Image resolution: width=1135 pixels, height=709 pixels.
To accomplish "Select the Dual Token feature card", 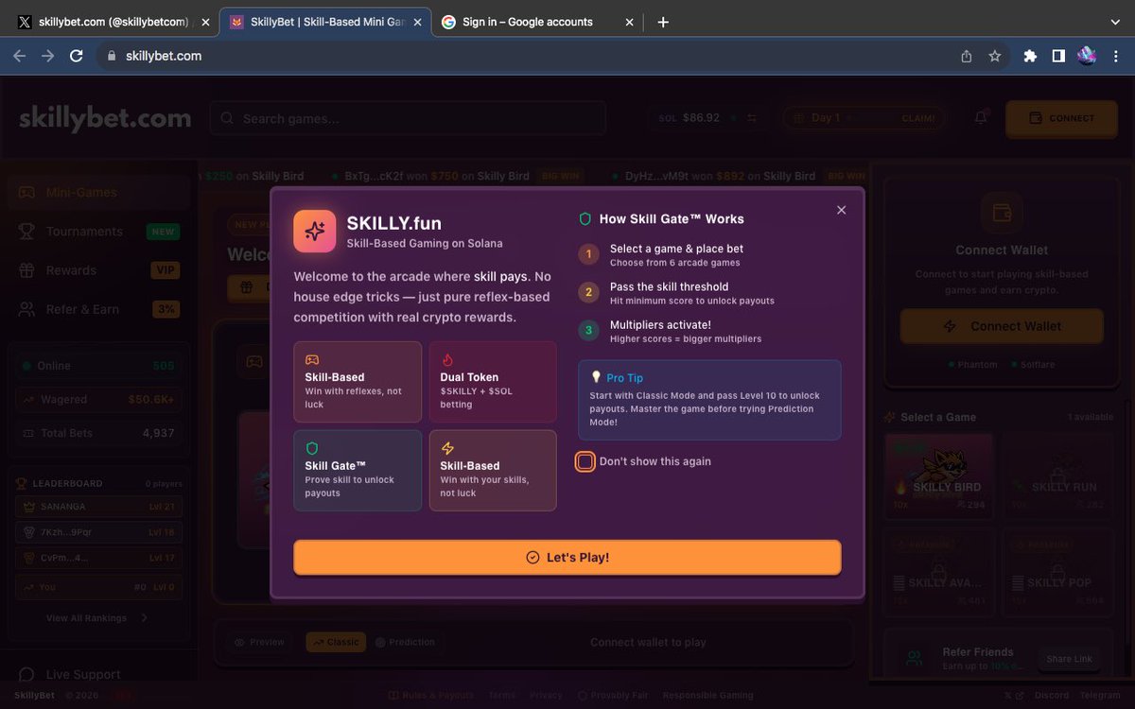I will click(x=493, y=382).
